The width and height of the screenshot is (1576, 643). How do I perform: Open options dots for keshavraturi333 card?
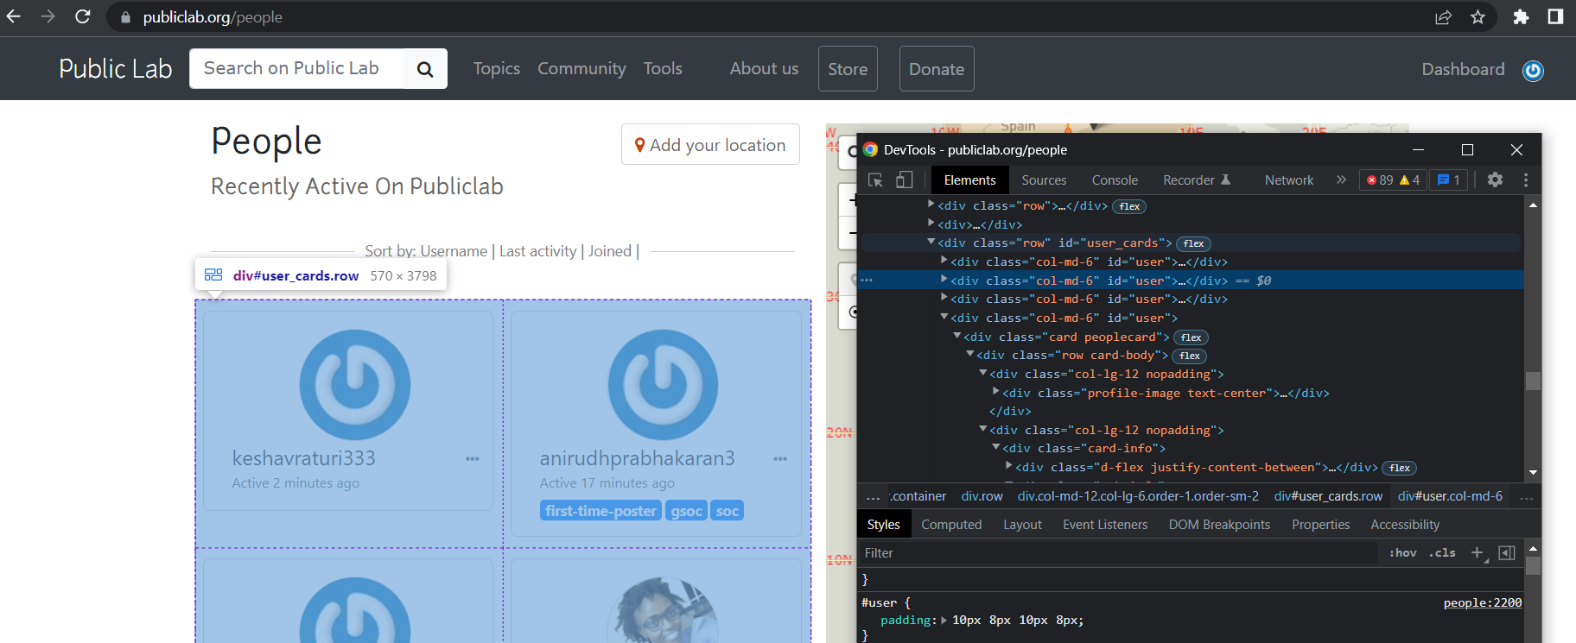click(x=473, y=458)
